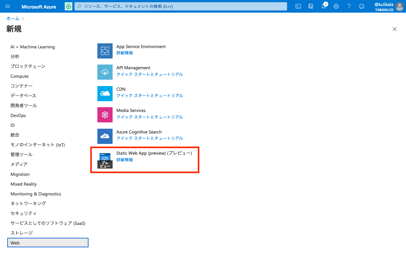Open Azure Cognitive Search title
The image size is (406, 253).
click(x=139, y=132)
